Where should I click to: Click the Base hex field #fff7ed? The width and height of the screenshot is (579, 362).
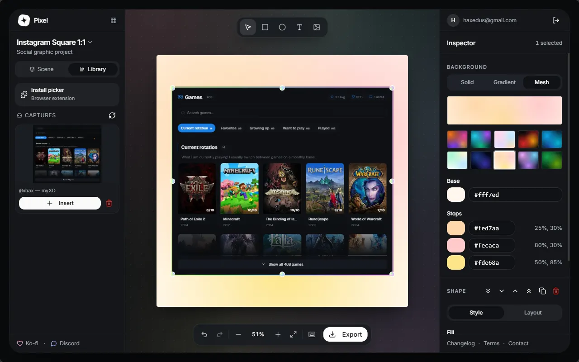[515, 195]
